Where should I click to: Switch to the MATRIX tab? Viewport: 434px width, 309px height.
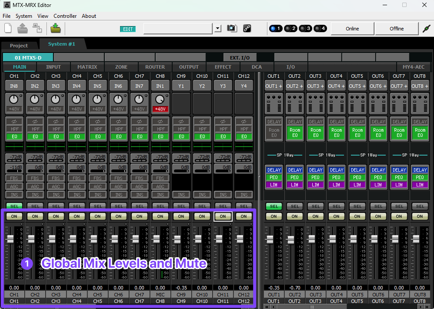pos(87,67)
